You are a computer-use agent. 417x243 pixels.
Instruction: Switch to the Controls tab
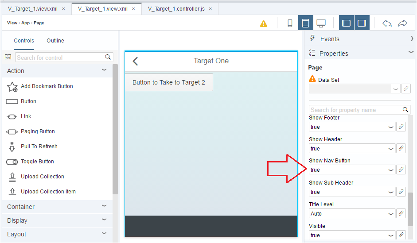24,41
